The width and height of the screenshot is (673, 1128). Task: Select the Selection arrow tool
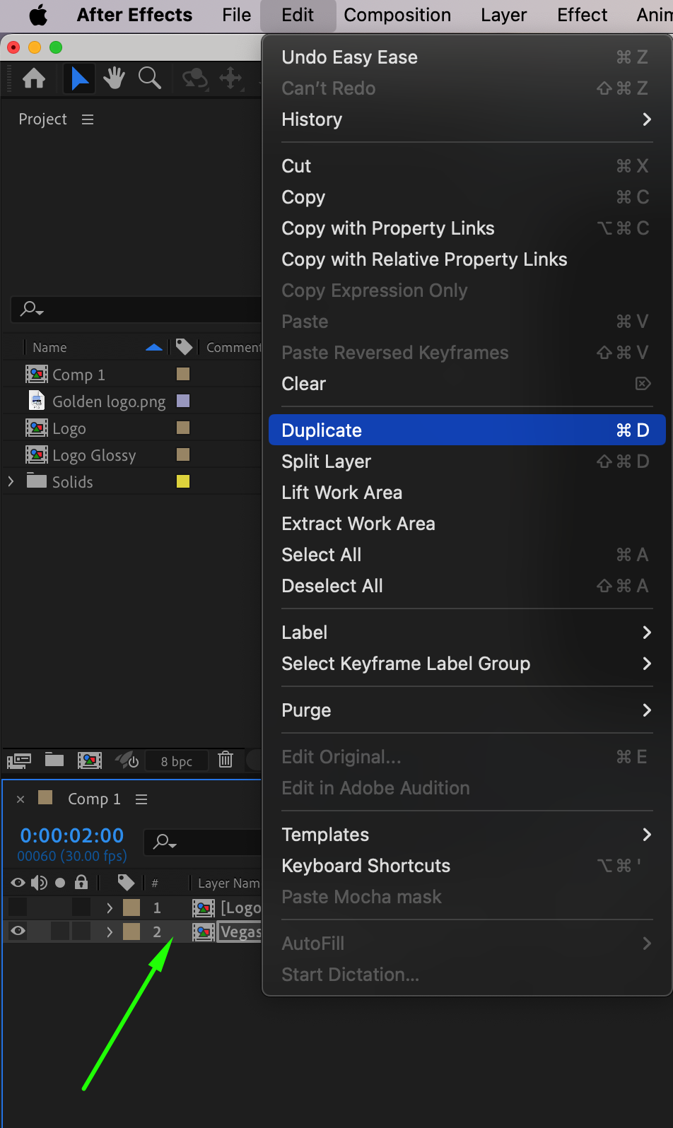79,78
